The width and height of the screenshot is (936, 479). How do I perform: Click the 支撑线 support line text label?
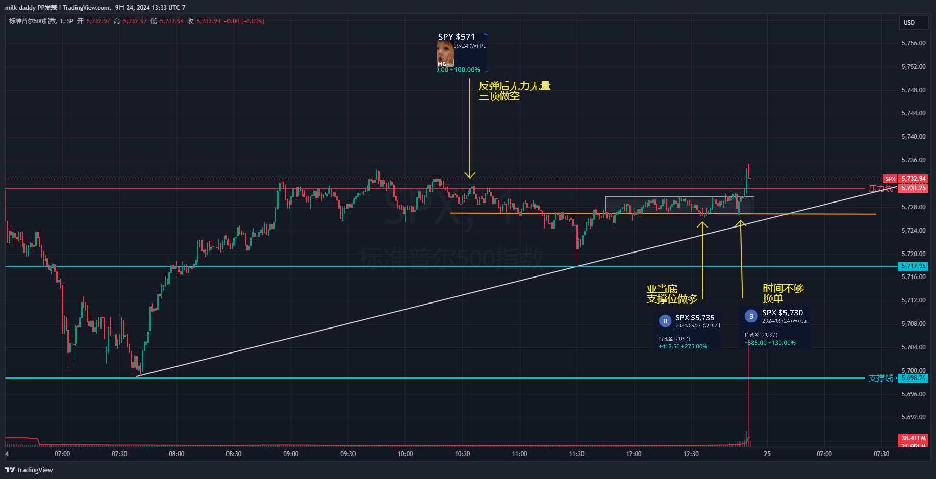coord(881,378)
